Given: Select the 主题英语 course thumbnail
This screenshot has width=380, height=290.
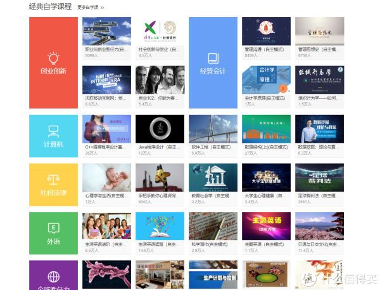Looking at the screenshot, I should click(x=266, y=226).
